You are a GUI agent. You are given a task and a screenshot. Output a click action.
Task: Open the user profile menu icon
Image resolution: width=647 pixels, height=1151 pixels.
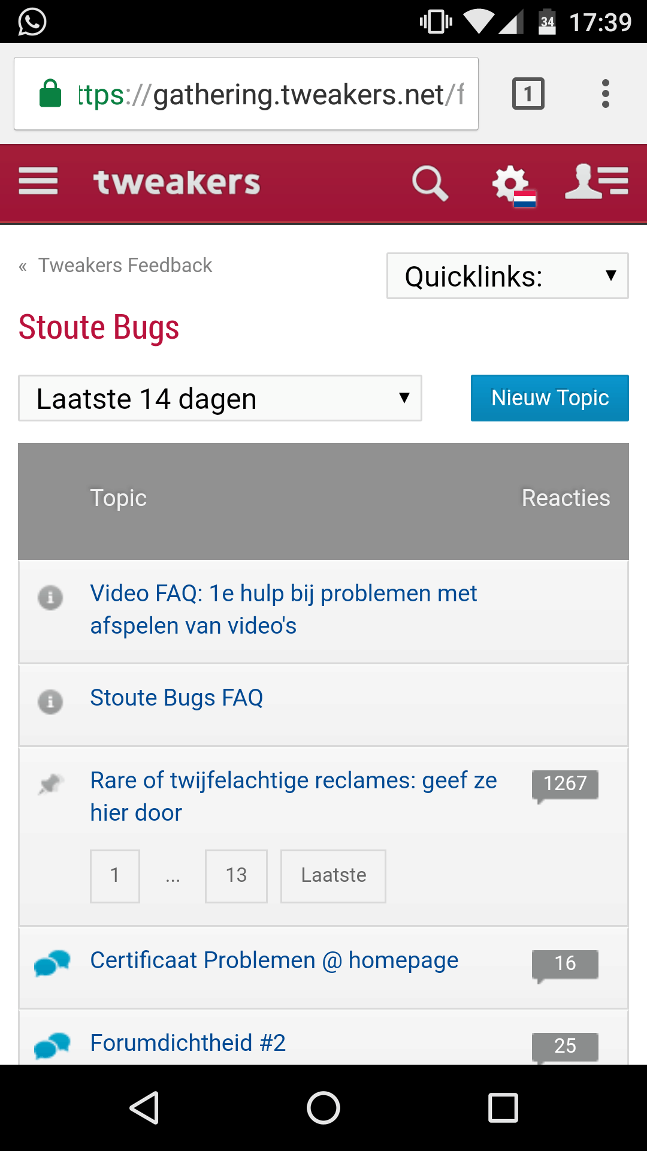click(x=597, y=182)
